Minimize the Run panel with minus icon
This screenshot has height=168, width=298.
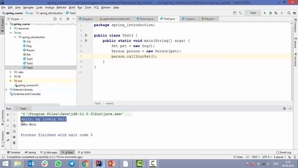[x=290, y=108]
